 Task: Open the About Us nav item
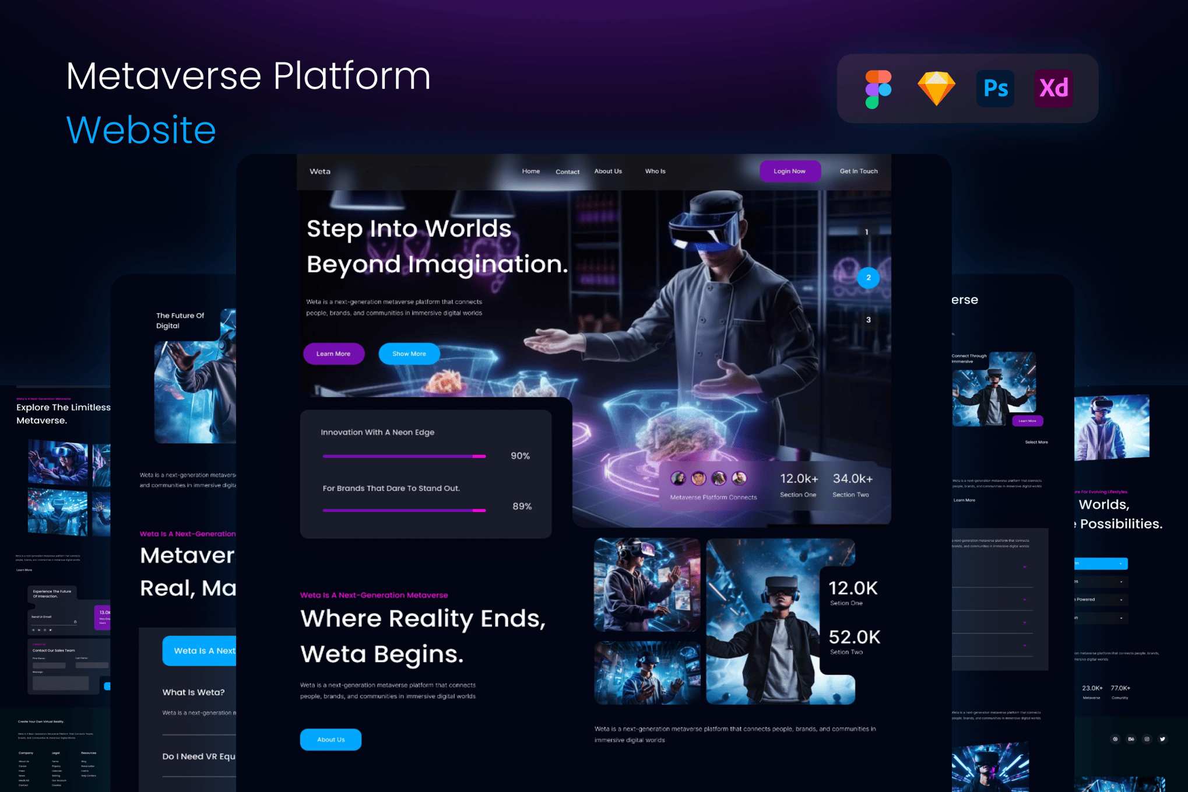point(607,171)
